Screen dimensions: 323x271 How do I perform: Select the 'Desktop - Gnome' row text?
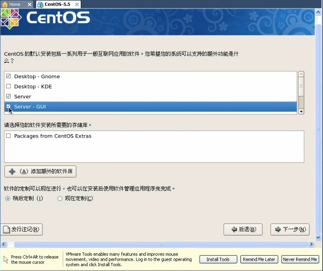pyautogui.click(x=37, y=76)
